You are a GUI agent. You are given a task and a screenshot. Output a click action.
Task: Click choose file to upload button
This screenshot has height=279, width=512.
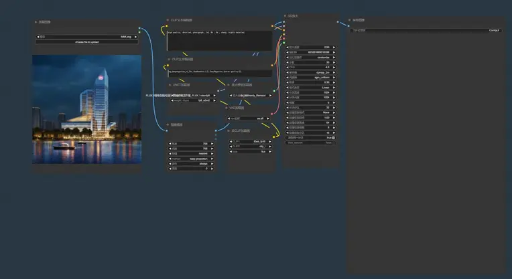(87, 42)
